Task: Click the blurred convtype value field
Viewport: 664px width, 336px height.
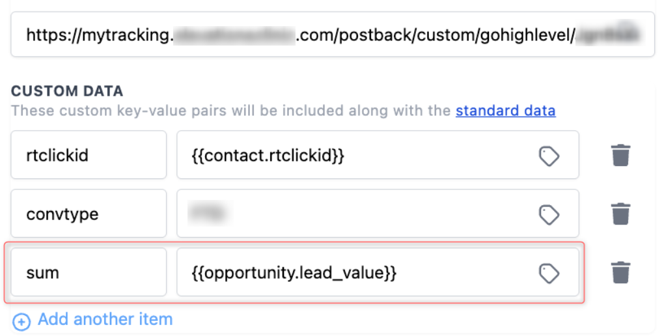Action: tap(378, 214)
